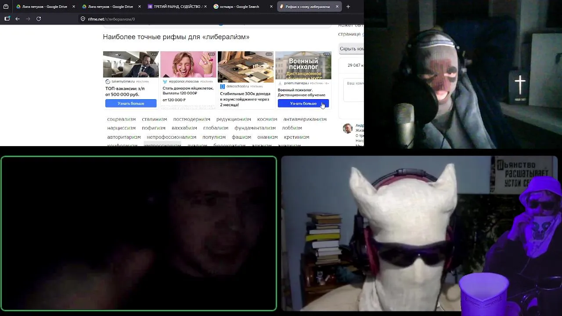562x316 pixels.
Task: Go back using the browser back arrow
Action: click(x=18, y=19)
